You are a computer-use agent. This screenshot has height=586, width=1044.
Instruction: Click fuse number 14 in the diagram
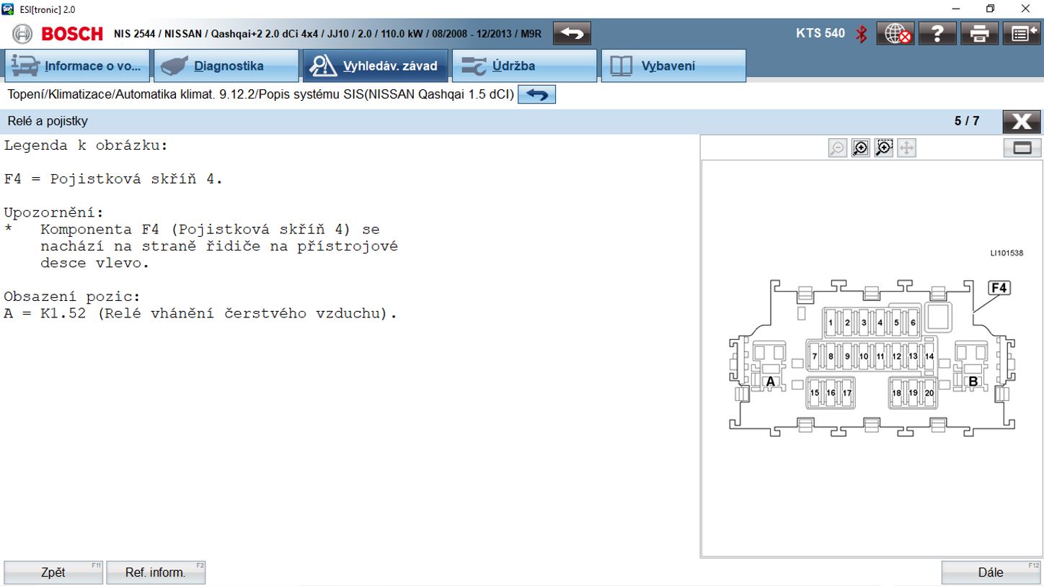929,356
